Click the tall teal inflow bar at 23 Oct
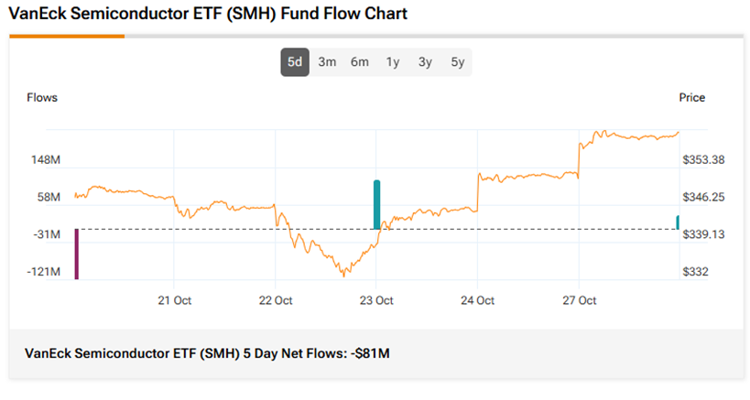750x400 pixels. click(376, 204)
